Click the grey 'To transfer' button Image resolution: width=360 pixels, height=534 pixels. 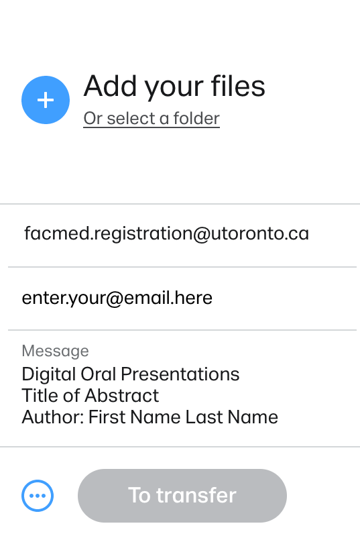182,496
